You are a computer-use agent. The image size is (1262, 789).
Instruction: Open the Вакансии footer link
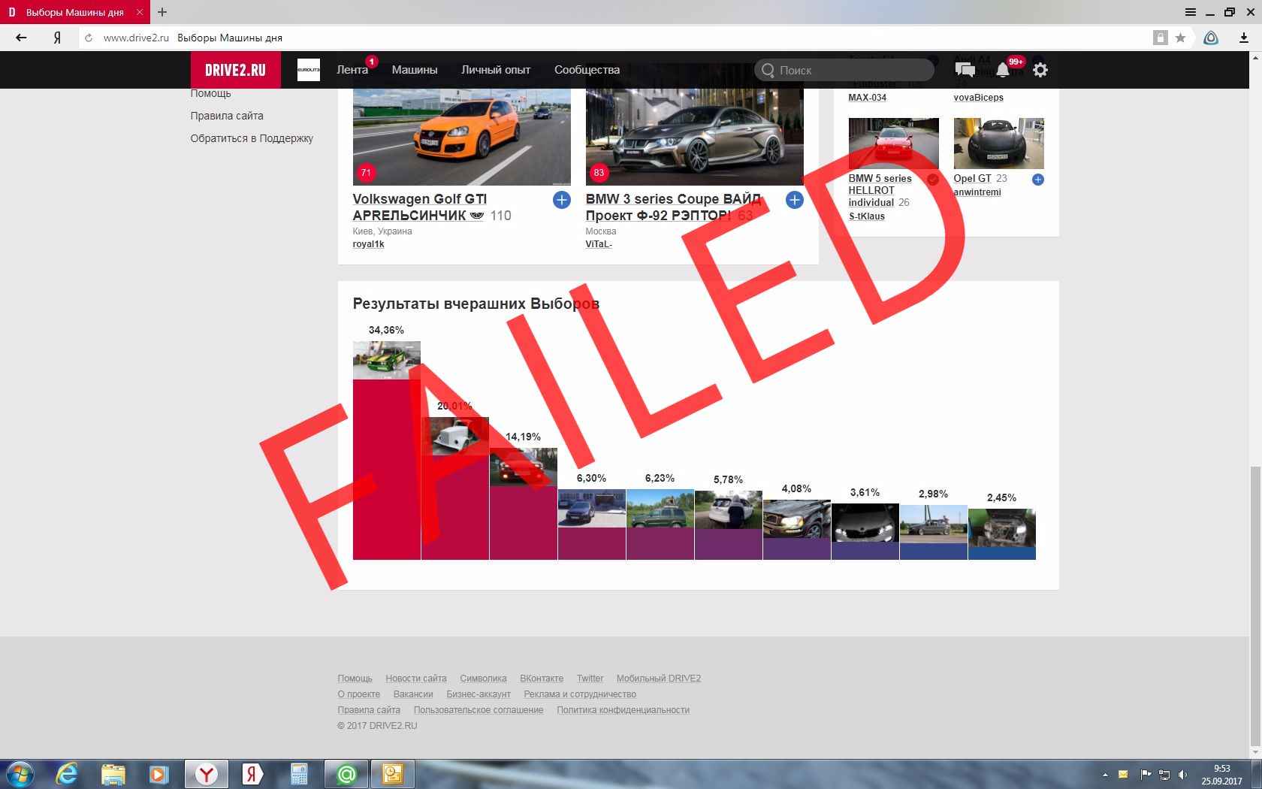(413, 694)
